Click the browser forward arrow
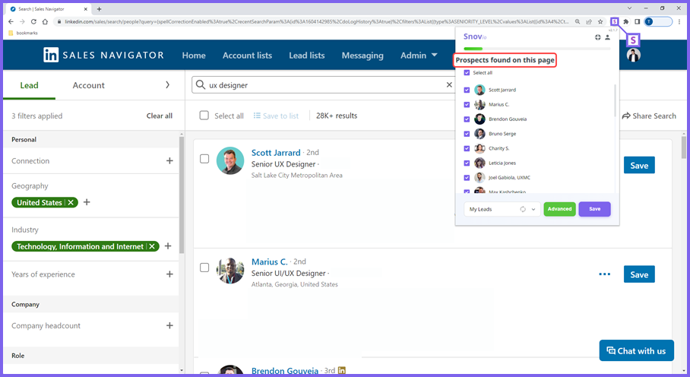 [x=22, y=21]
